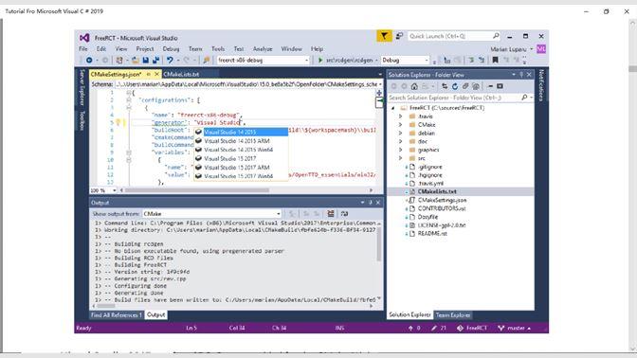This screenshot has height=358, width=637.
Task: Click the Refresh icon in Solution Explorer
Action: [455, 86]
